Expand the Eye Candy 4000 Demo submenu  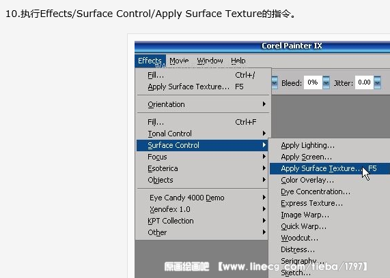pyautogui.click(x=202, y=198)
